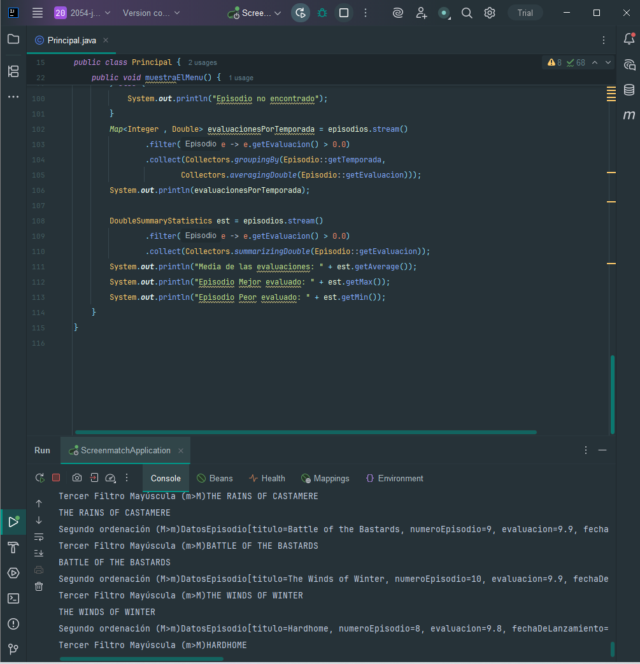Viewport: 640px width, 664px height.
Task: Open Run toolbar more actions menu
Action: point(127,477)
